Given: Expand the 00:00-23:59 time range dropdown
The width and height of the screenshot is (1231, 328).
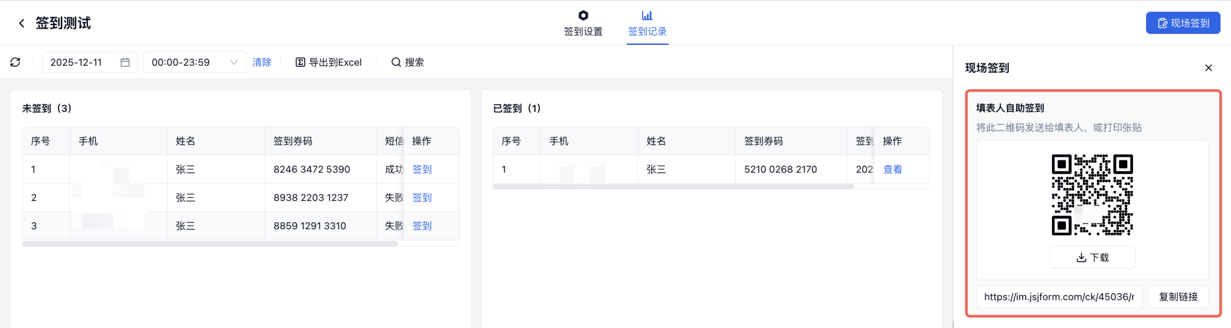Looking at the screenshot, I should (x=233, y=62).
